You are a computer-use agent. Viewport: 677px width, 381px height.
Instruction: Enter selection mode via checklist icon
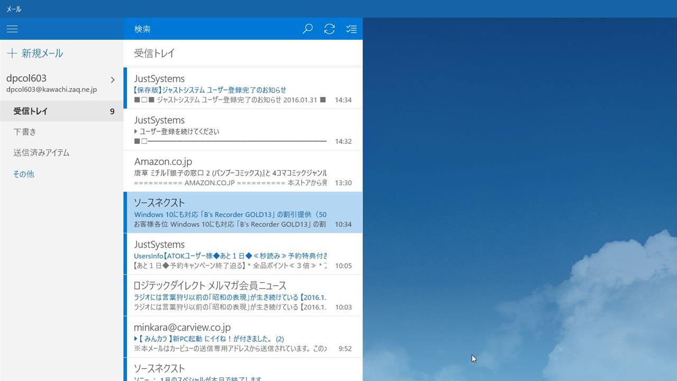click(x=351, y=29)
